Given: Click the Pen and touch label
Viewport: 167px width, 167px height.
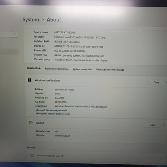Looking at the screenshot, I should pos(42,59).
